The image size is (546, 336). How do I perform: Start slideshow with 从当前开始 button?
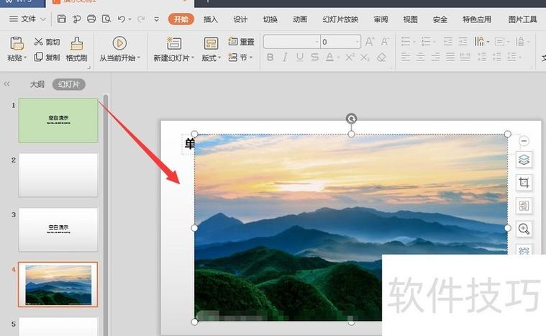[119, 49]
